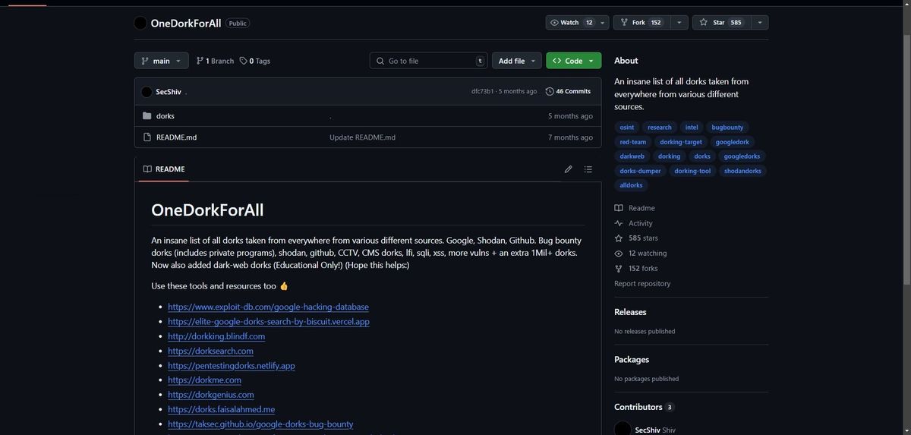
Task: Open the exploit-db google hacking database link
Action: [x=268, y=307]
